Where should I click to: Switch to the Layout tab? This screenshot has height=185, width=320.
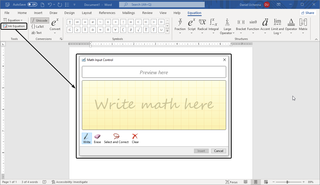pos(87,13)
